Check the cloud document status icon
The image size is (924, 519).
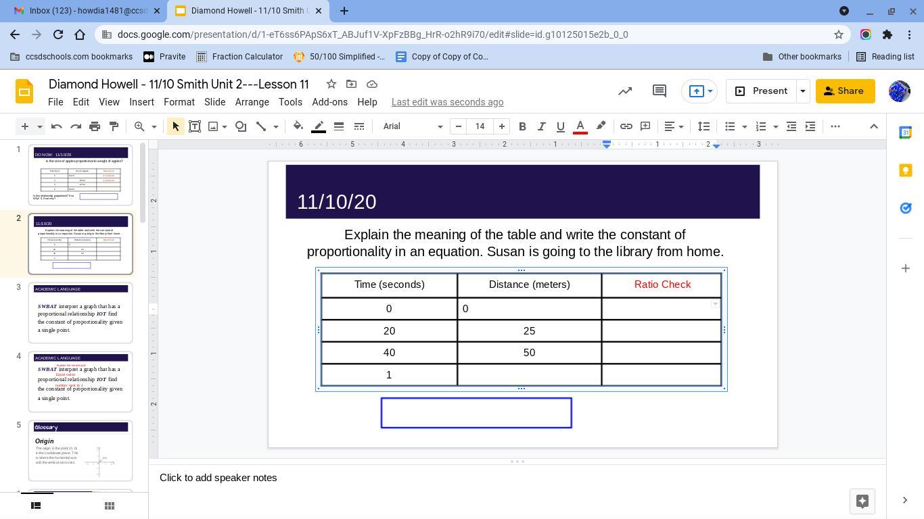click(371, 84)
